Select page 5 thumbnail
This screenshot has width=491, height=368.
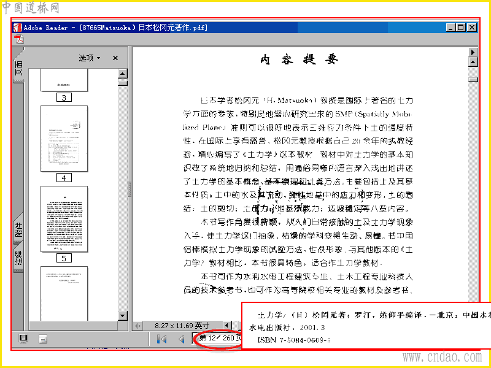pyautogui.click(x=64, y=219)
